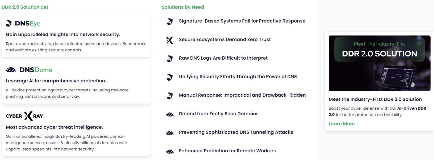Click the Learn More link

pos(341,124)
